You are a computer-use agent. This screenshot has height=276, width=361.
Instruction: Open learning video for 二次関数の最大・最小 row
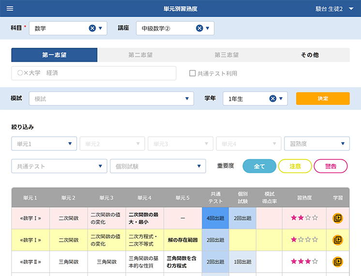[x=338, y=218]
